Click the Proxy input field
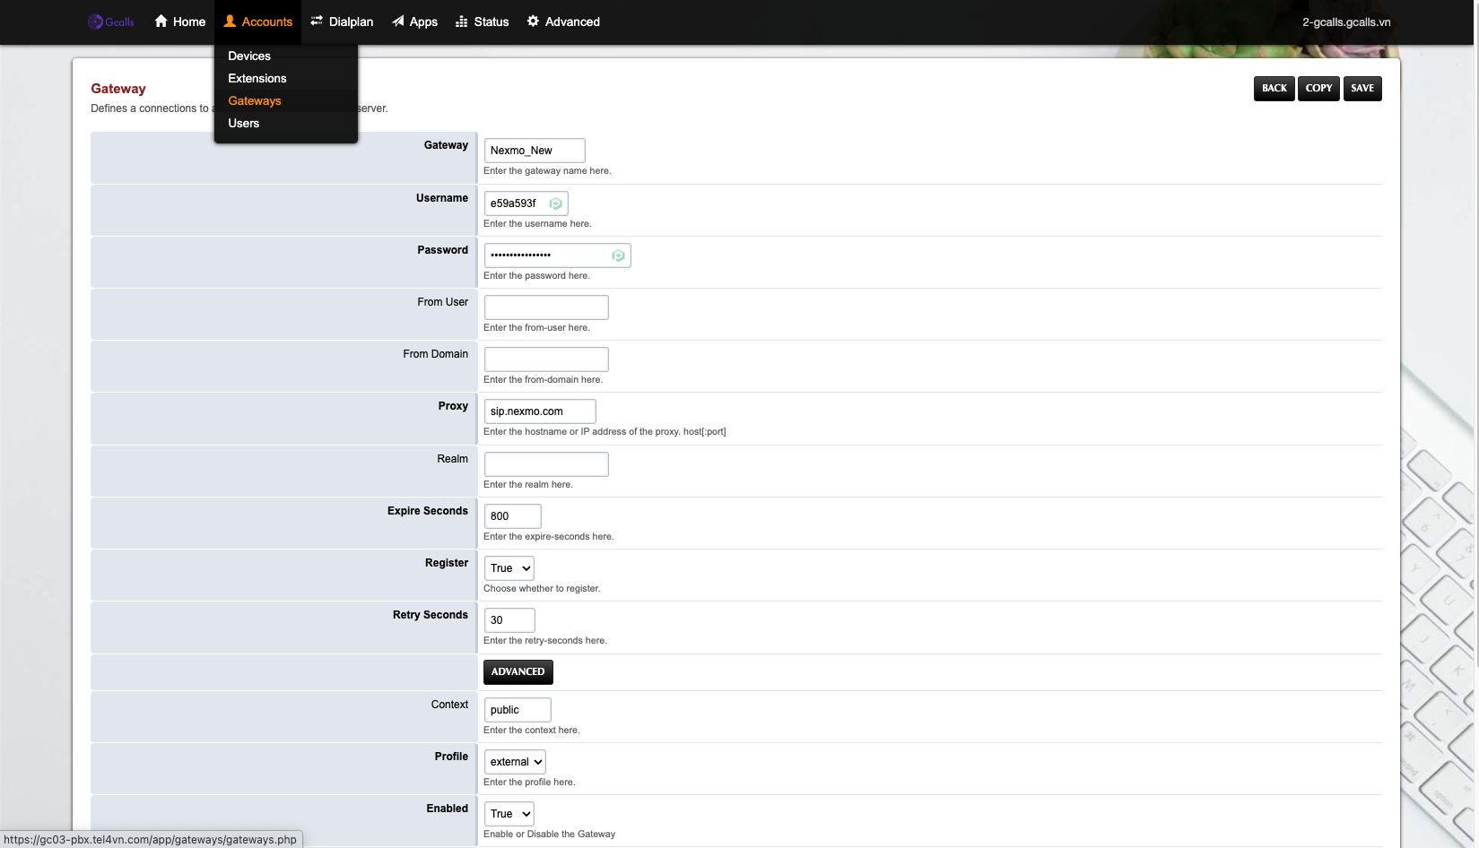1479x848 pixels. coord(540,411)
